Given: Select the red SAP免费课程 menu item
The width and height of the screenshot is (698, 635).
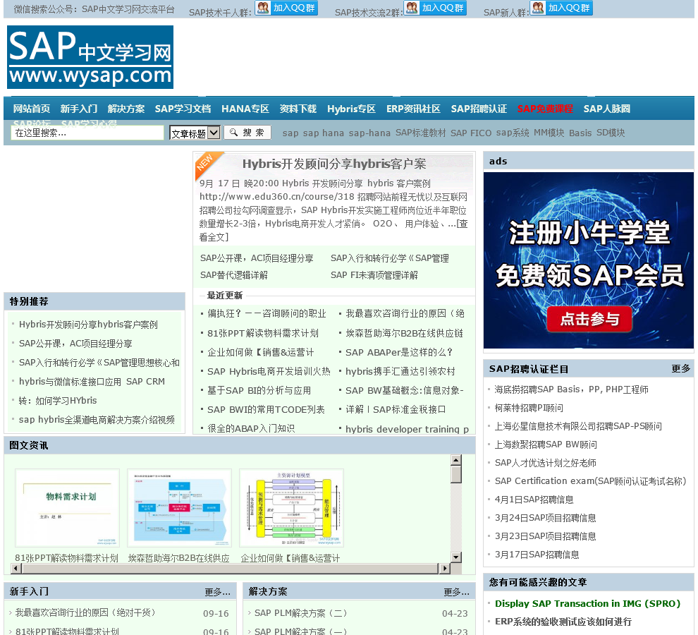Looking at the screenshot, I should [545, 109].
